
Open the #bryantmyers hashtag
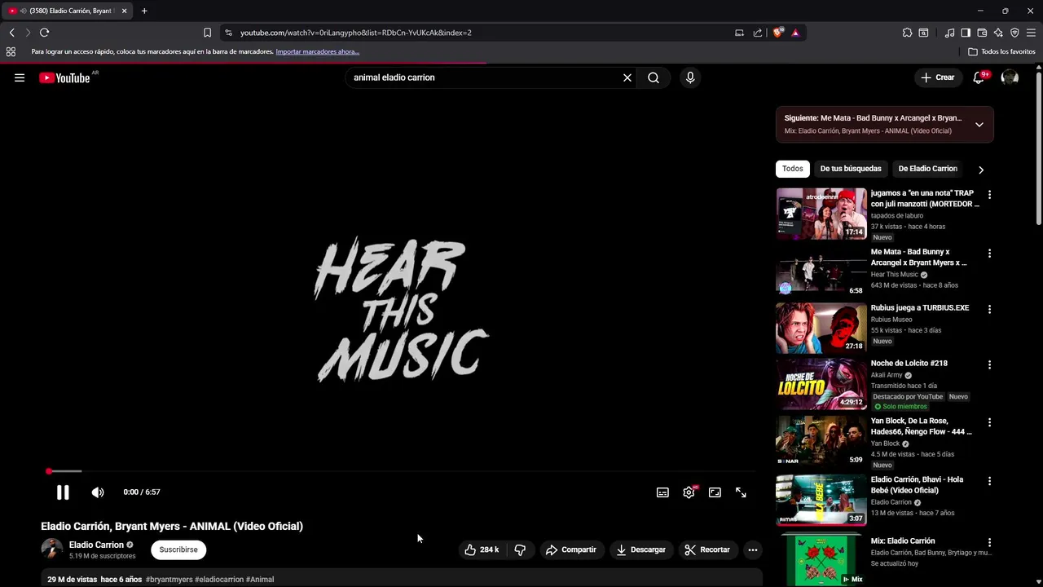169,580
